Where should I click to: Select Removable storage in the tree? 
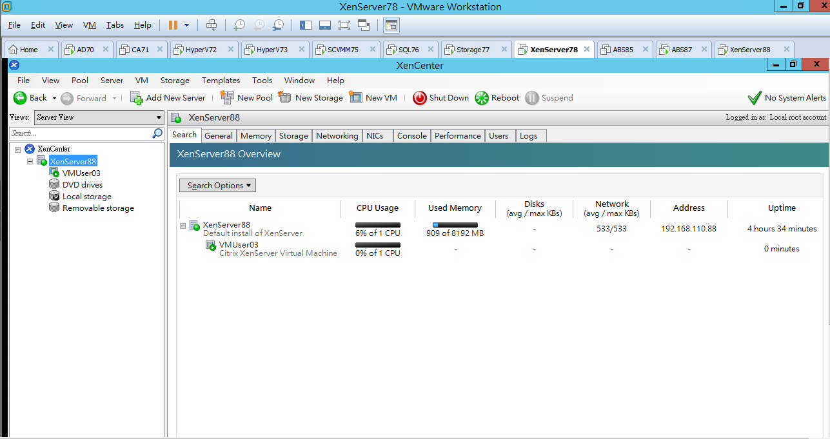coord(98,208)
